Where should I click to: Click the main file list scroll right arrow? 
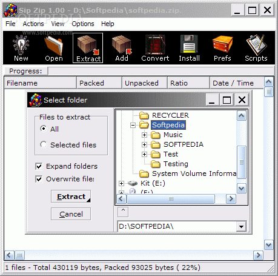258,255
